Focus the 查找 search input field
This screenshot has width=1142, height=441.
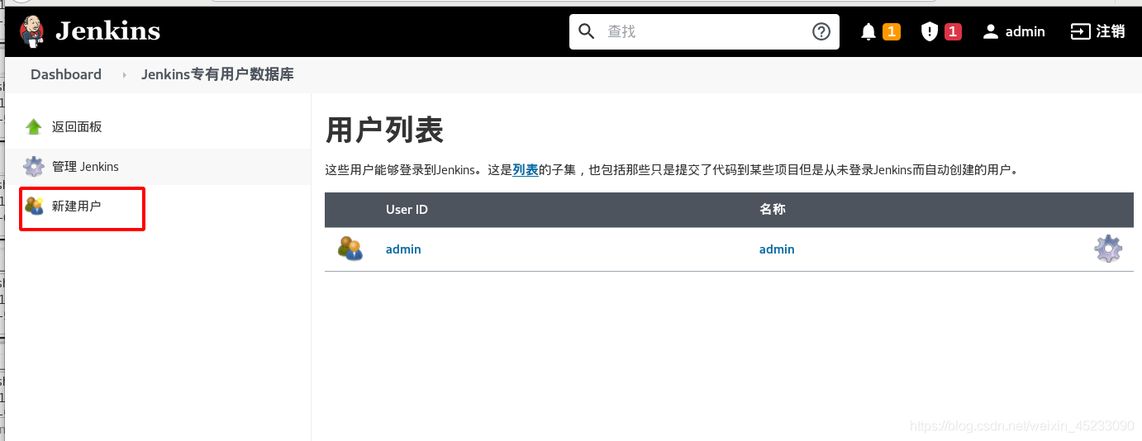click(702, 31)
